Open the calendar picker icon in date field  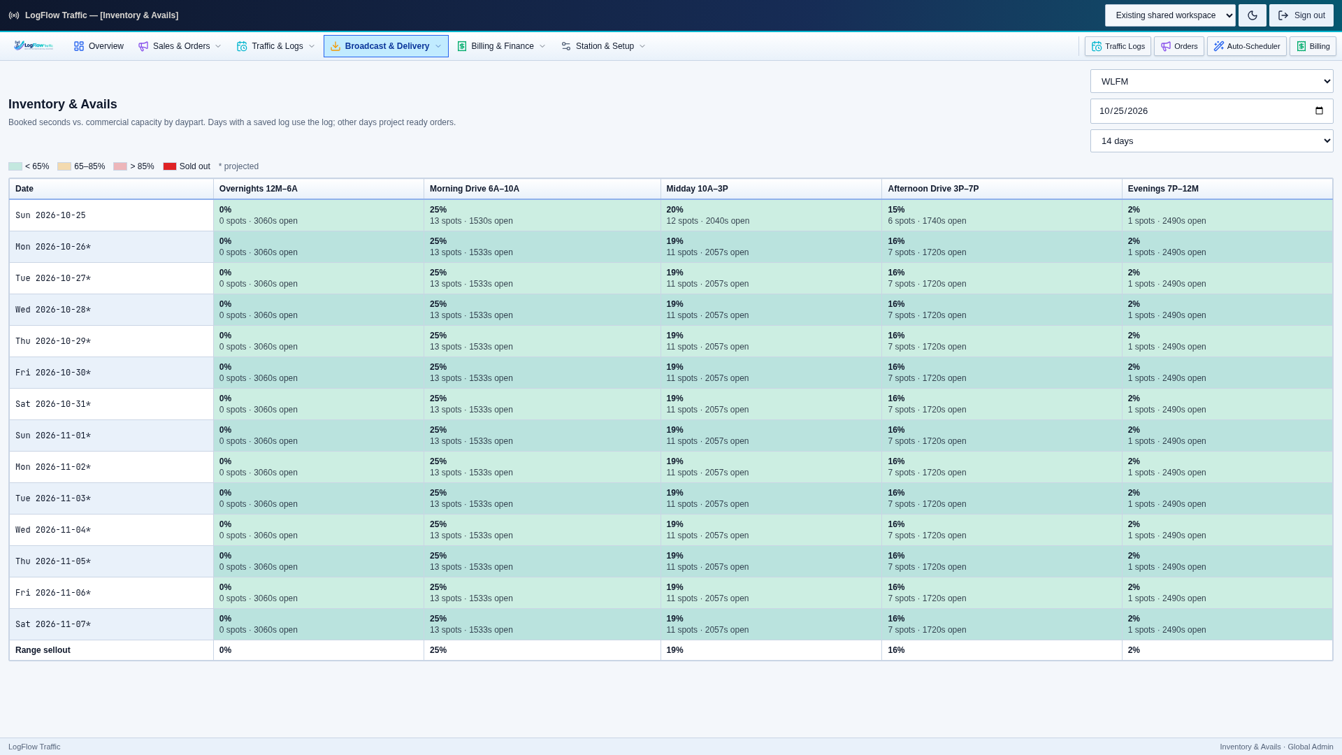[x=1319, y=111]
